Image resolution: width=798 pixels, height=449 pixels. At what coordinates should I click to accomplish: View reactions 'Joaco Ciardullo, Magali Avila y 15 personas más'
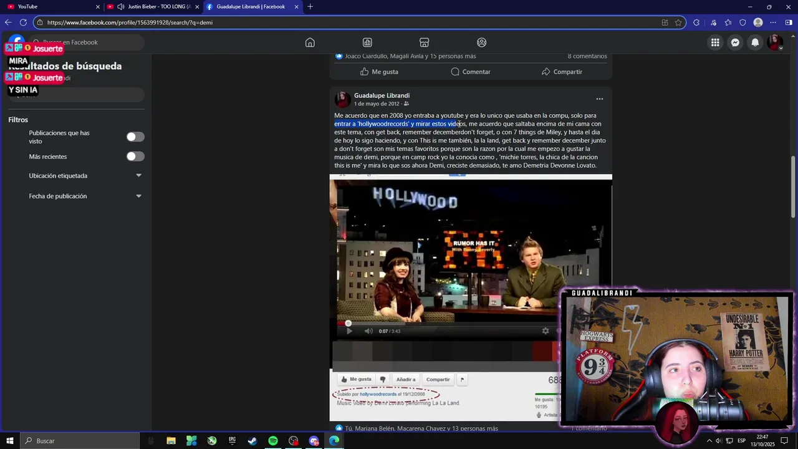click(410, 56)
